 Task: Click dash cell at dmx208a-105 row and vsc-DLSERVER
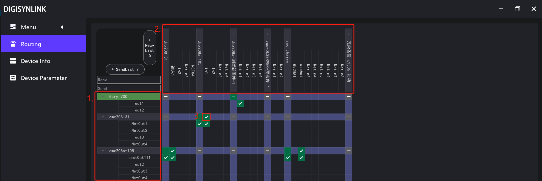pyautogui.click(x=267, y=151)
